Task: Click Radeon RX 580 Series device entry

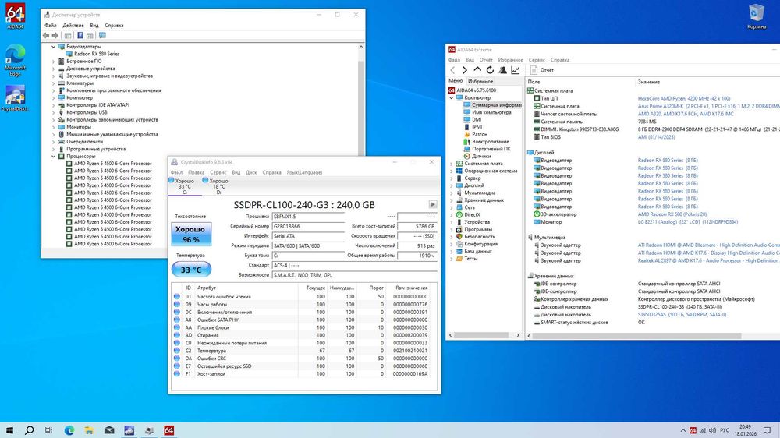Action: coord(97,54)
